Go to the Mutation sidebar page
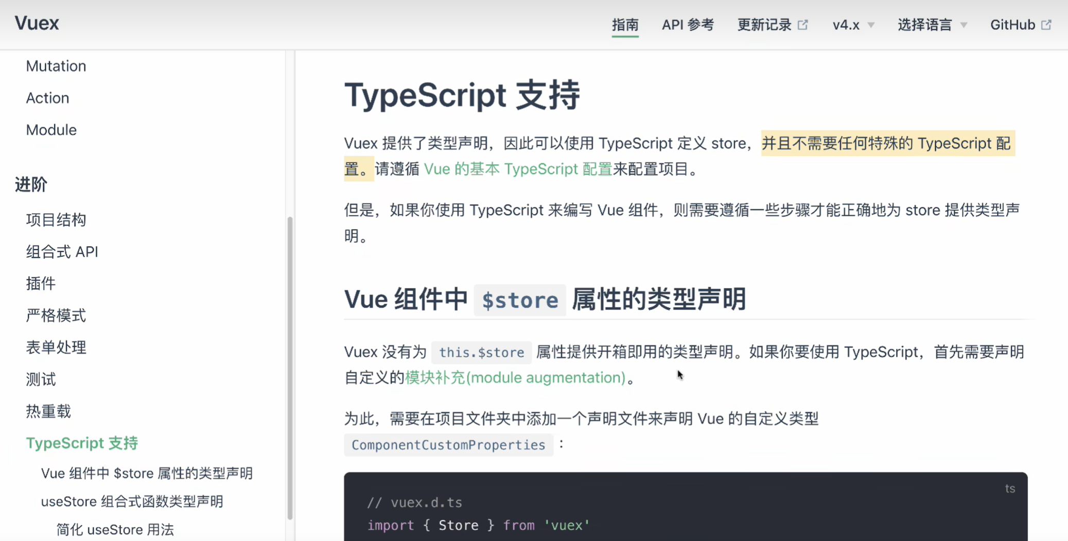The width and height of the screenshot is (1068, 541). click(x=56, y=66)
